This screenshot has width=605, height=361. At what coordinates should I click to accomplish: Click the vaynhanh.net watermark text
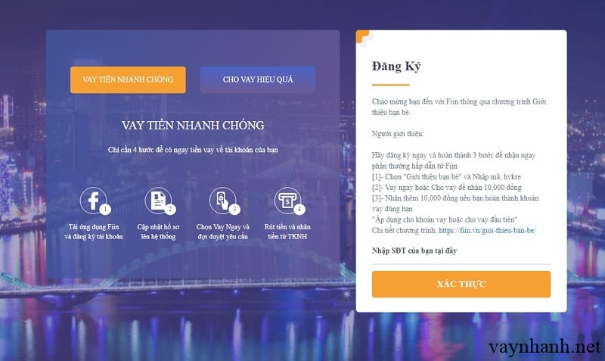(544, 347)
